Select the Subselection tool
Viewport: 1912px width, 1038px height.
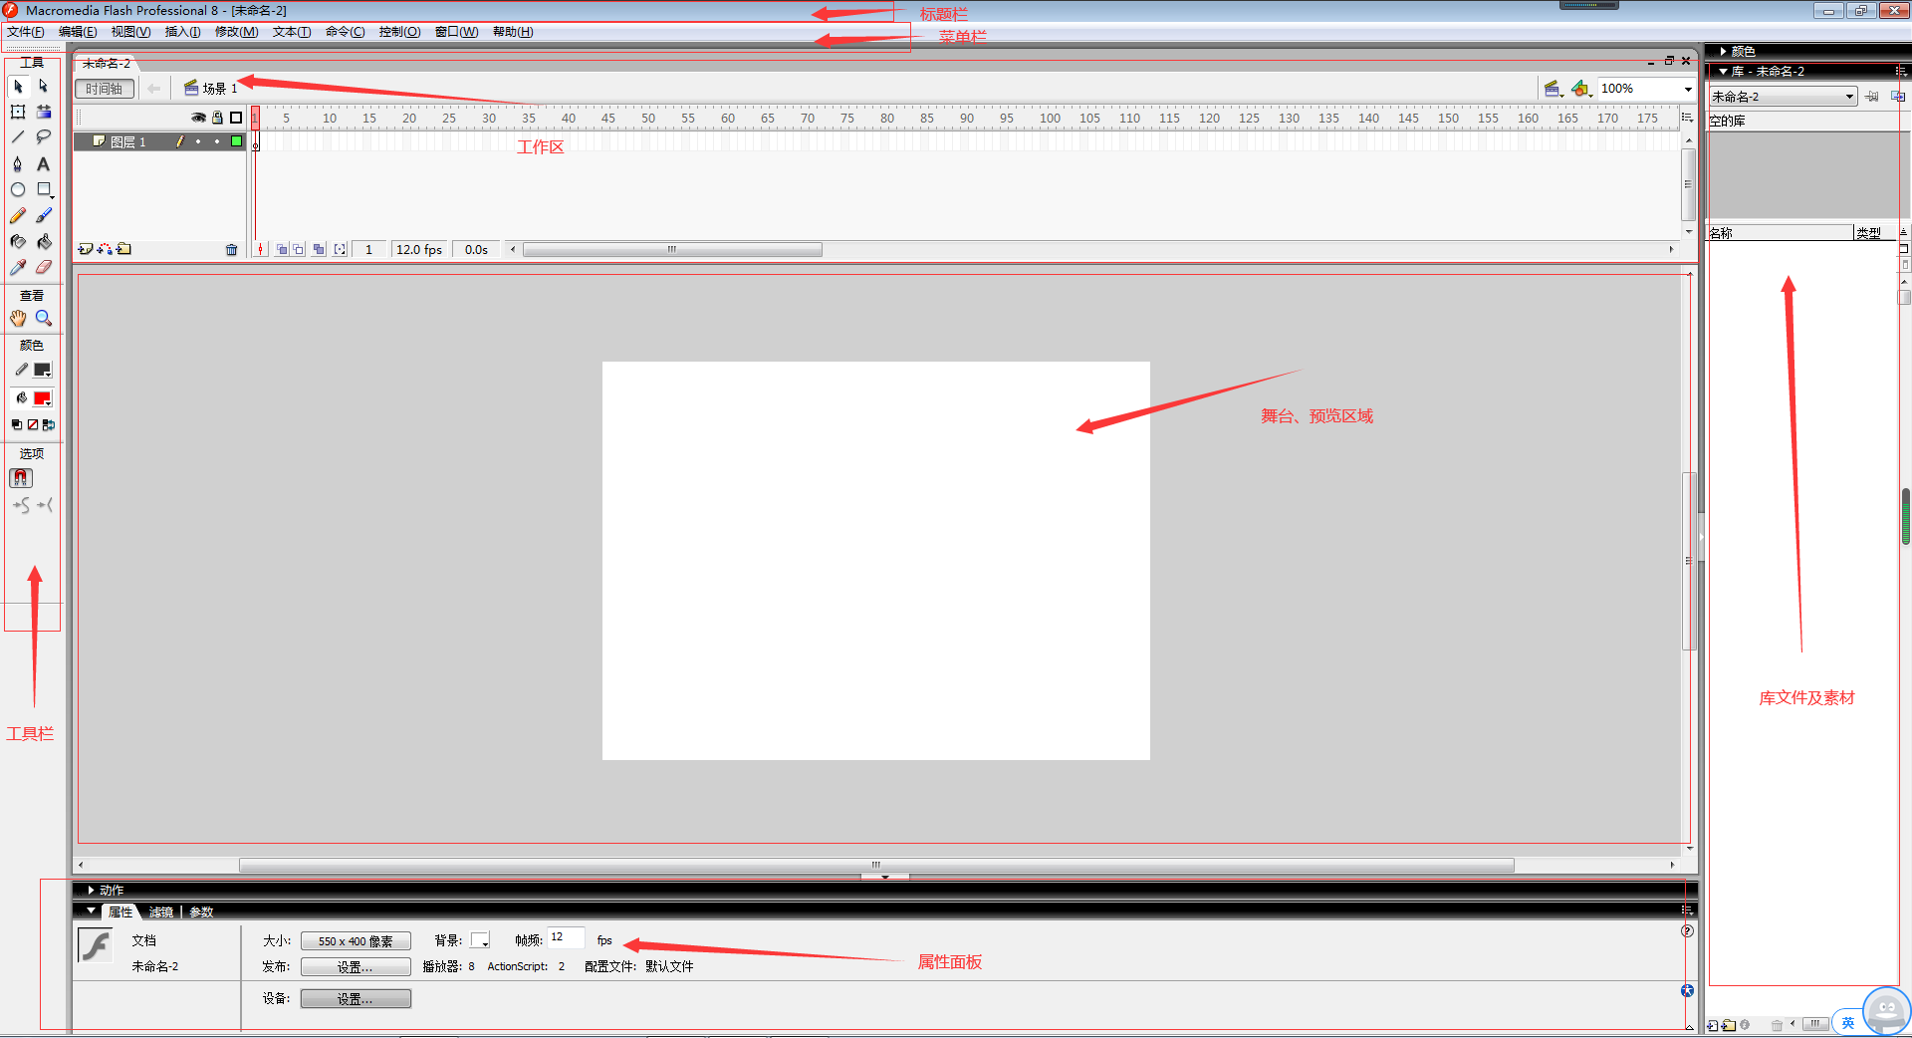[43, 87]
